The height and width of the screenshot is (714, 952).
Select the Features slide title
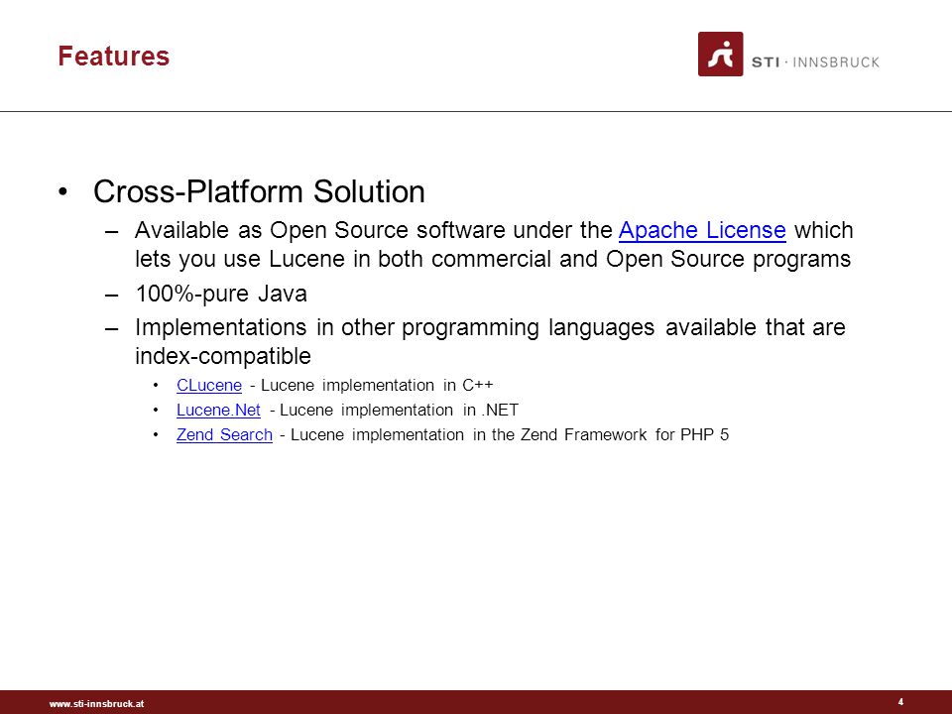113,56
